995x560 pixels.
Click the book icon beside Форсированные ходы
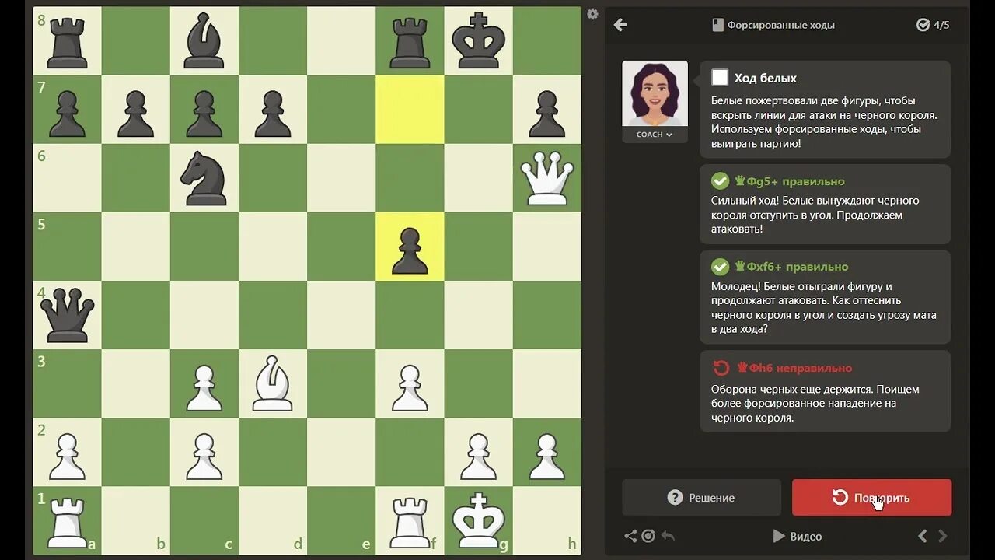pos(717,25)
